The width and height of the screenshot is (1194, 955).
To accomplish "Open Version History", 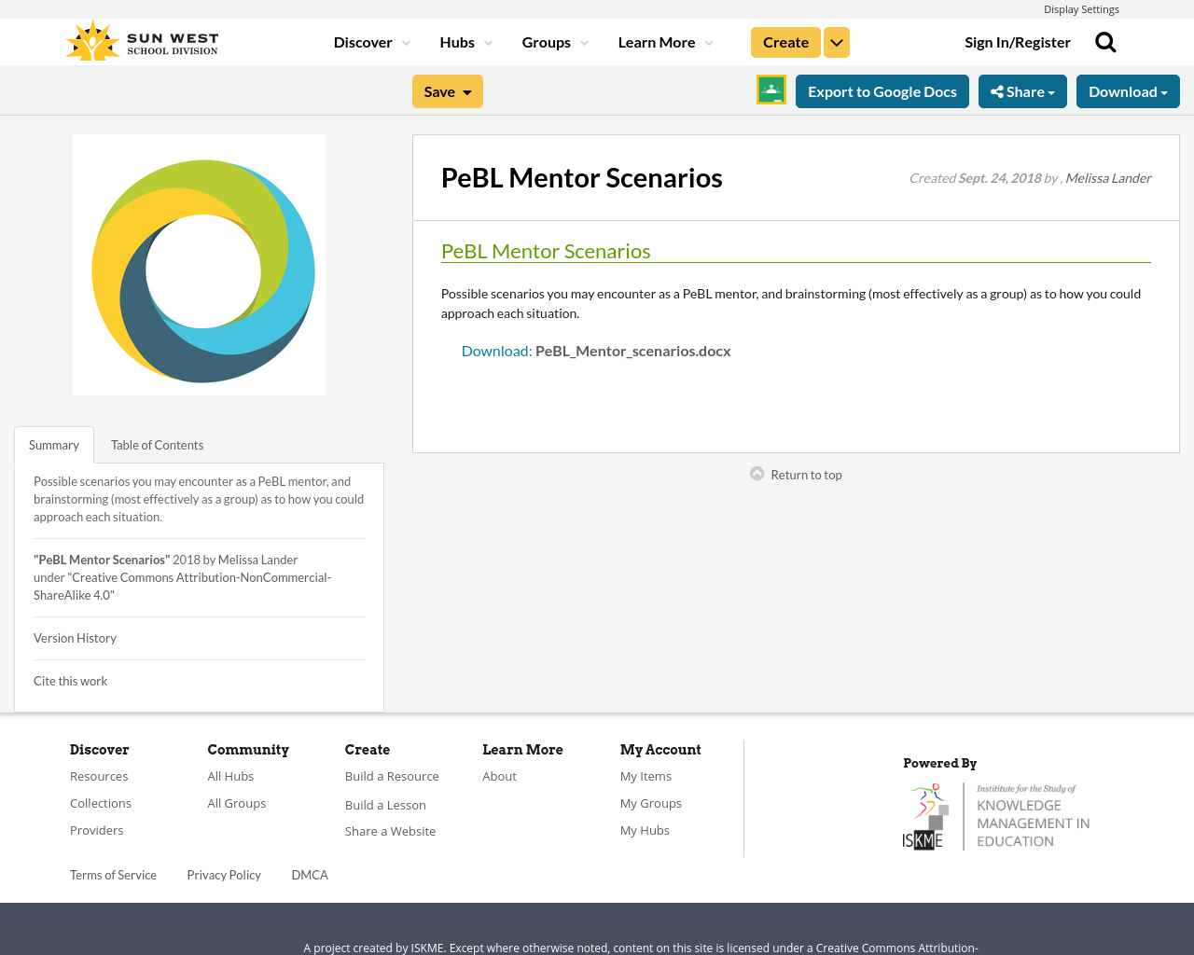I will point(75,637).
